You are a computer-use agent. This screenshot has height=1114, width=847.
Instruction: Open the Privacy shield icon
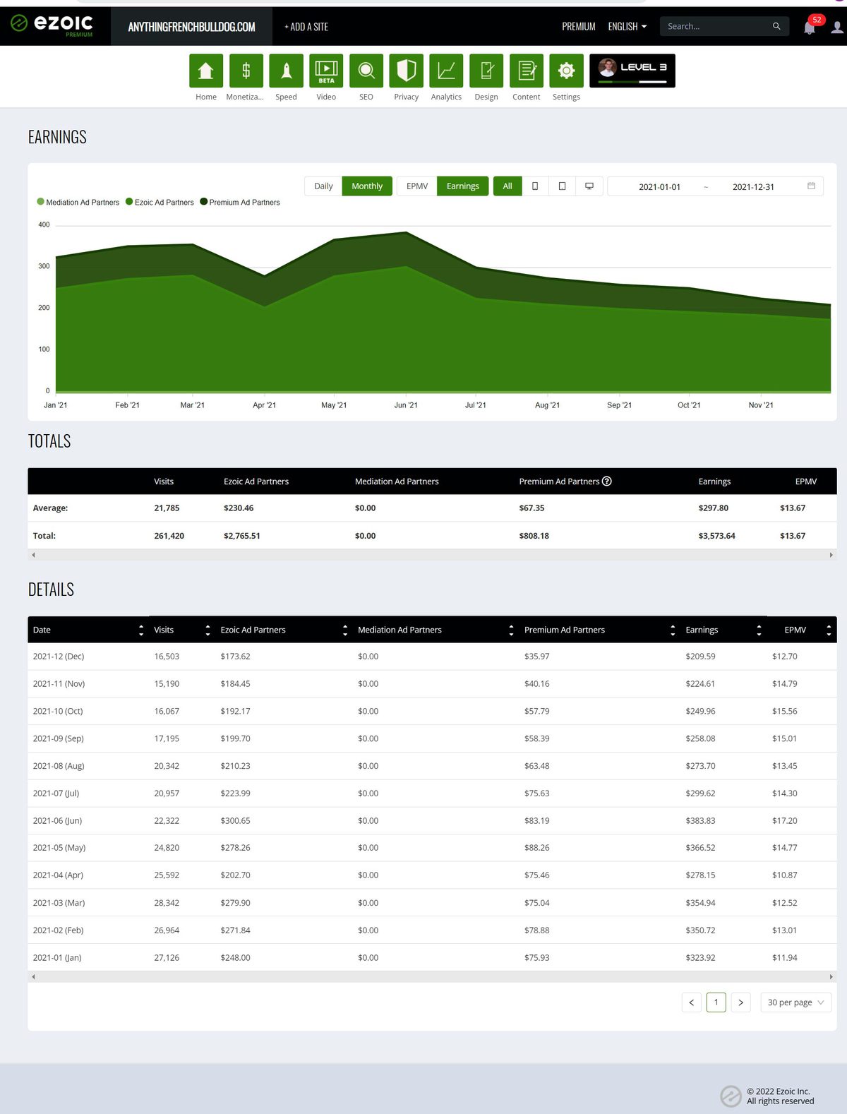pyautogui.click(x=407, y=71)
